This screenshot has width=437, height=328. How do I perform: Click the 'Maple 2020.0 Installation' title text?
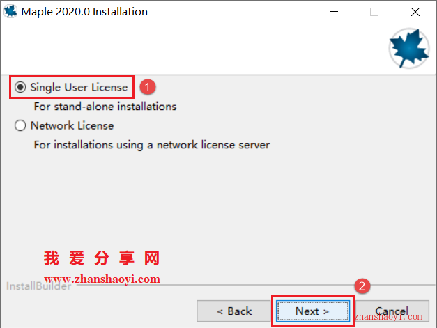point(84,12)
